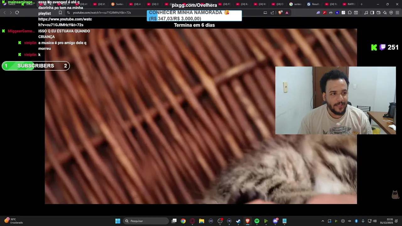Switch to the Google sorteio tab
This screenshot has width=402, height=226.
pos(296,4)
